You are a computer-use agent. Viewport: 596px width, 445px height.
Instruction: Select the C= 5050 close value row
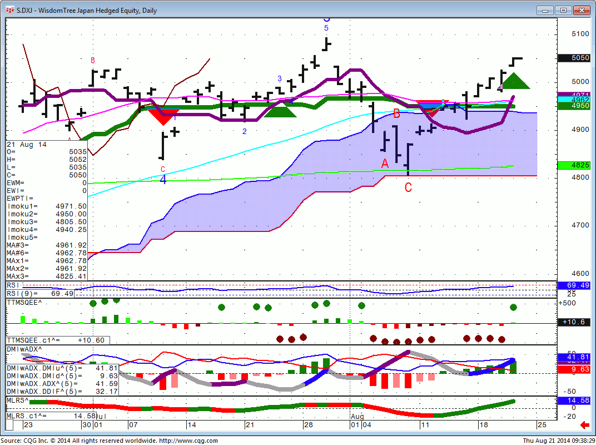(47, 175)
